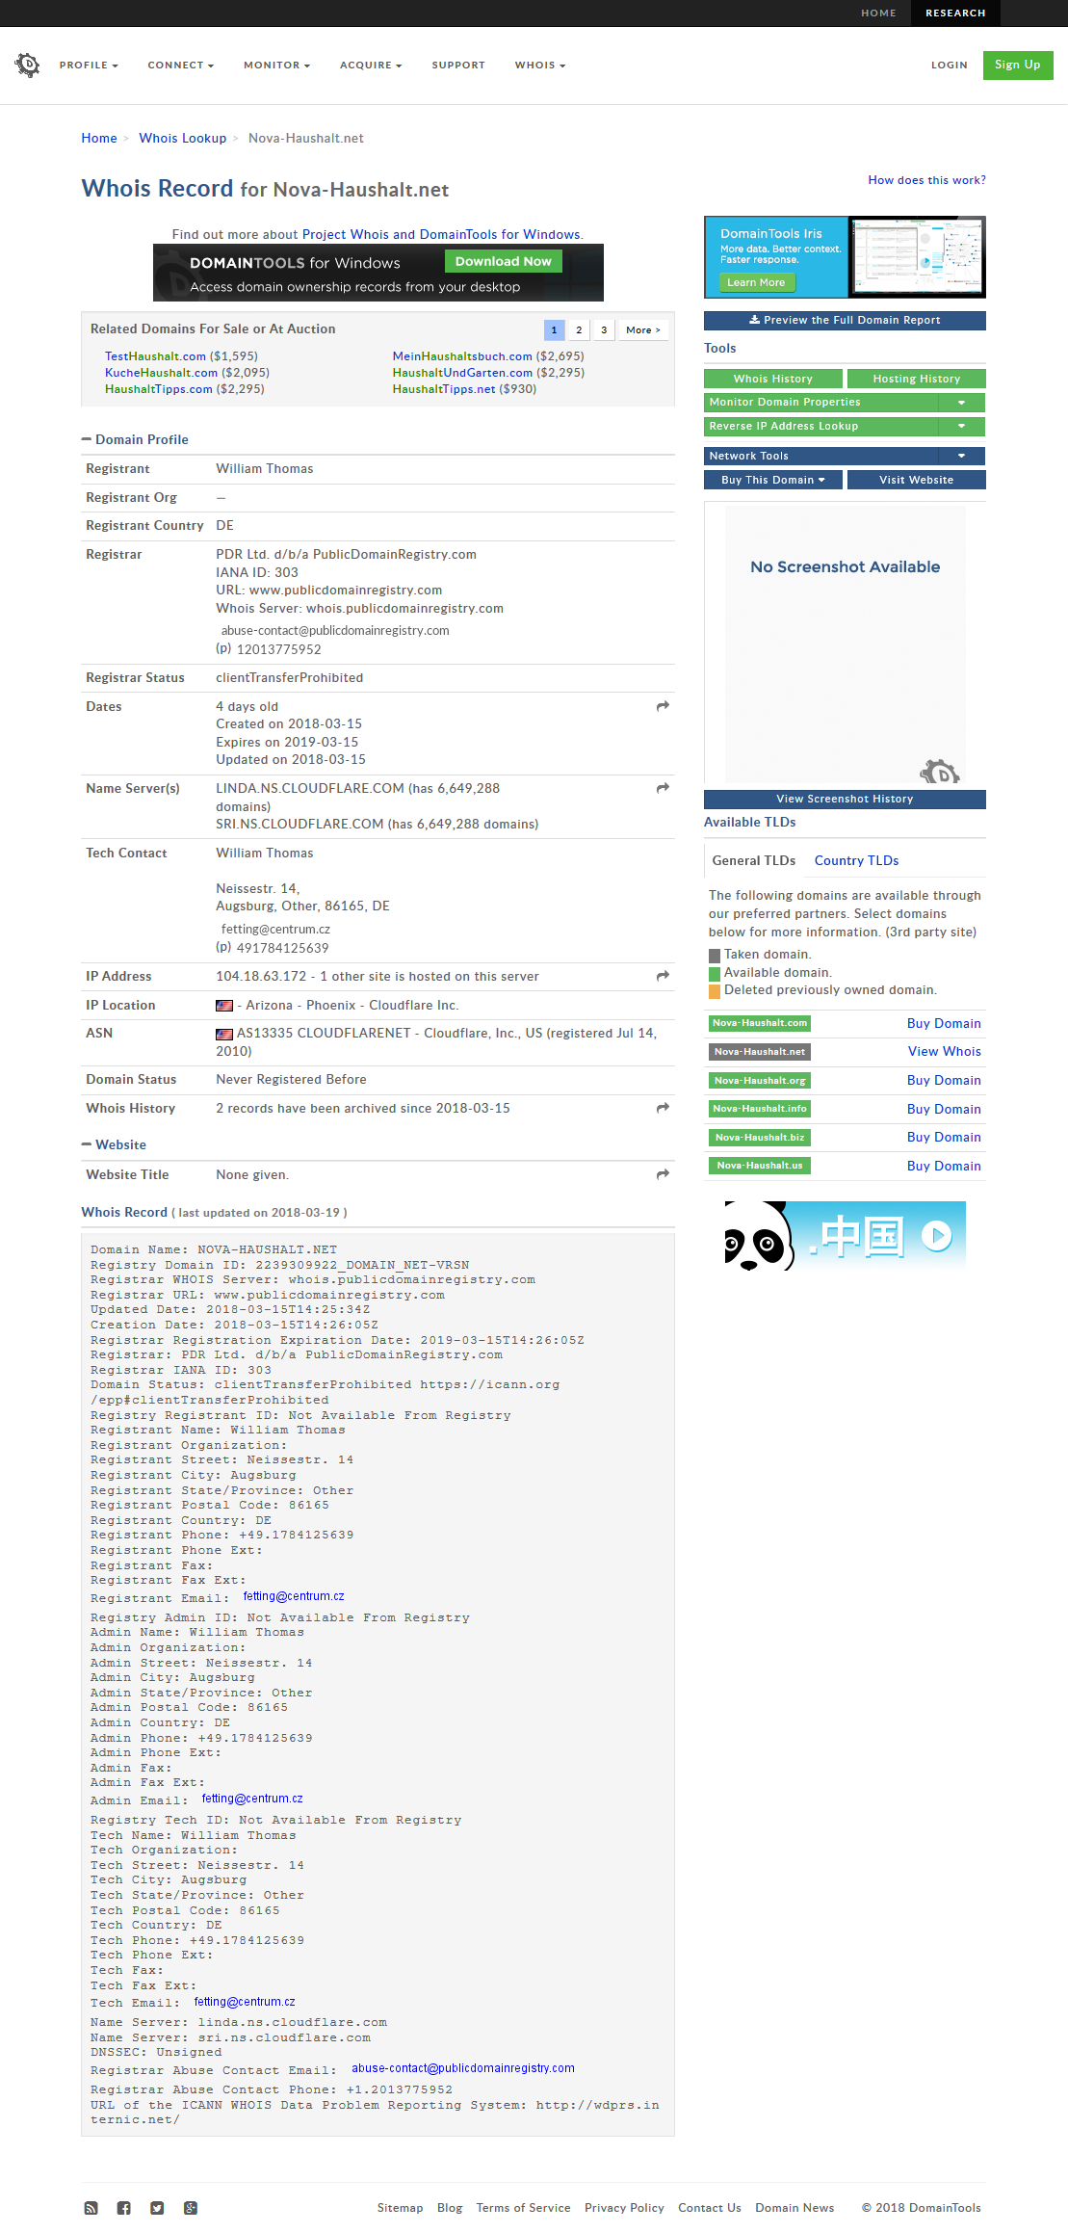The height and width of the screenshot is (2233, 1068).
Task: Expand Monitor Domain Properties dropdown arrow
Action: click(961, 403)
